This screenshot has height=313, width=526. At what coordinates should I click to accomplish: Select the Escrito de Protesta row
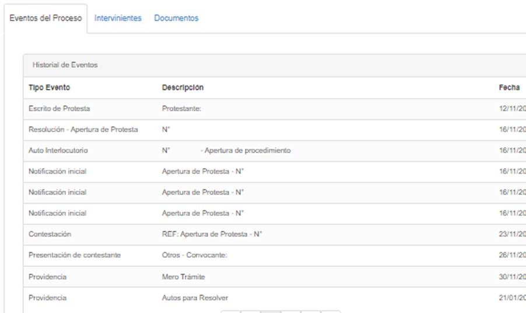tap(59, 109)
